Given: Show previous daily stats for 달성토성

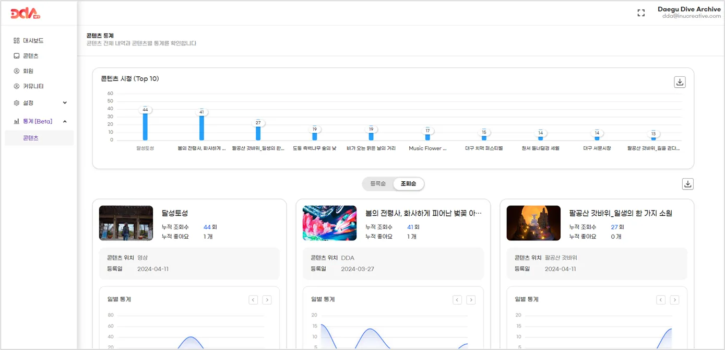Looking at the screenshot, I should (253, 299).
